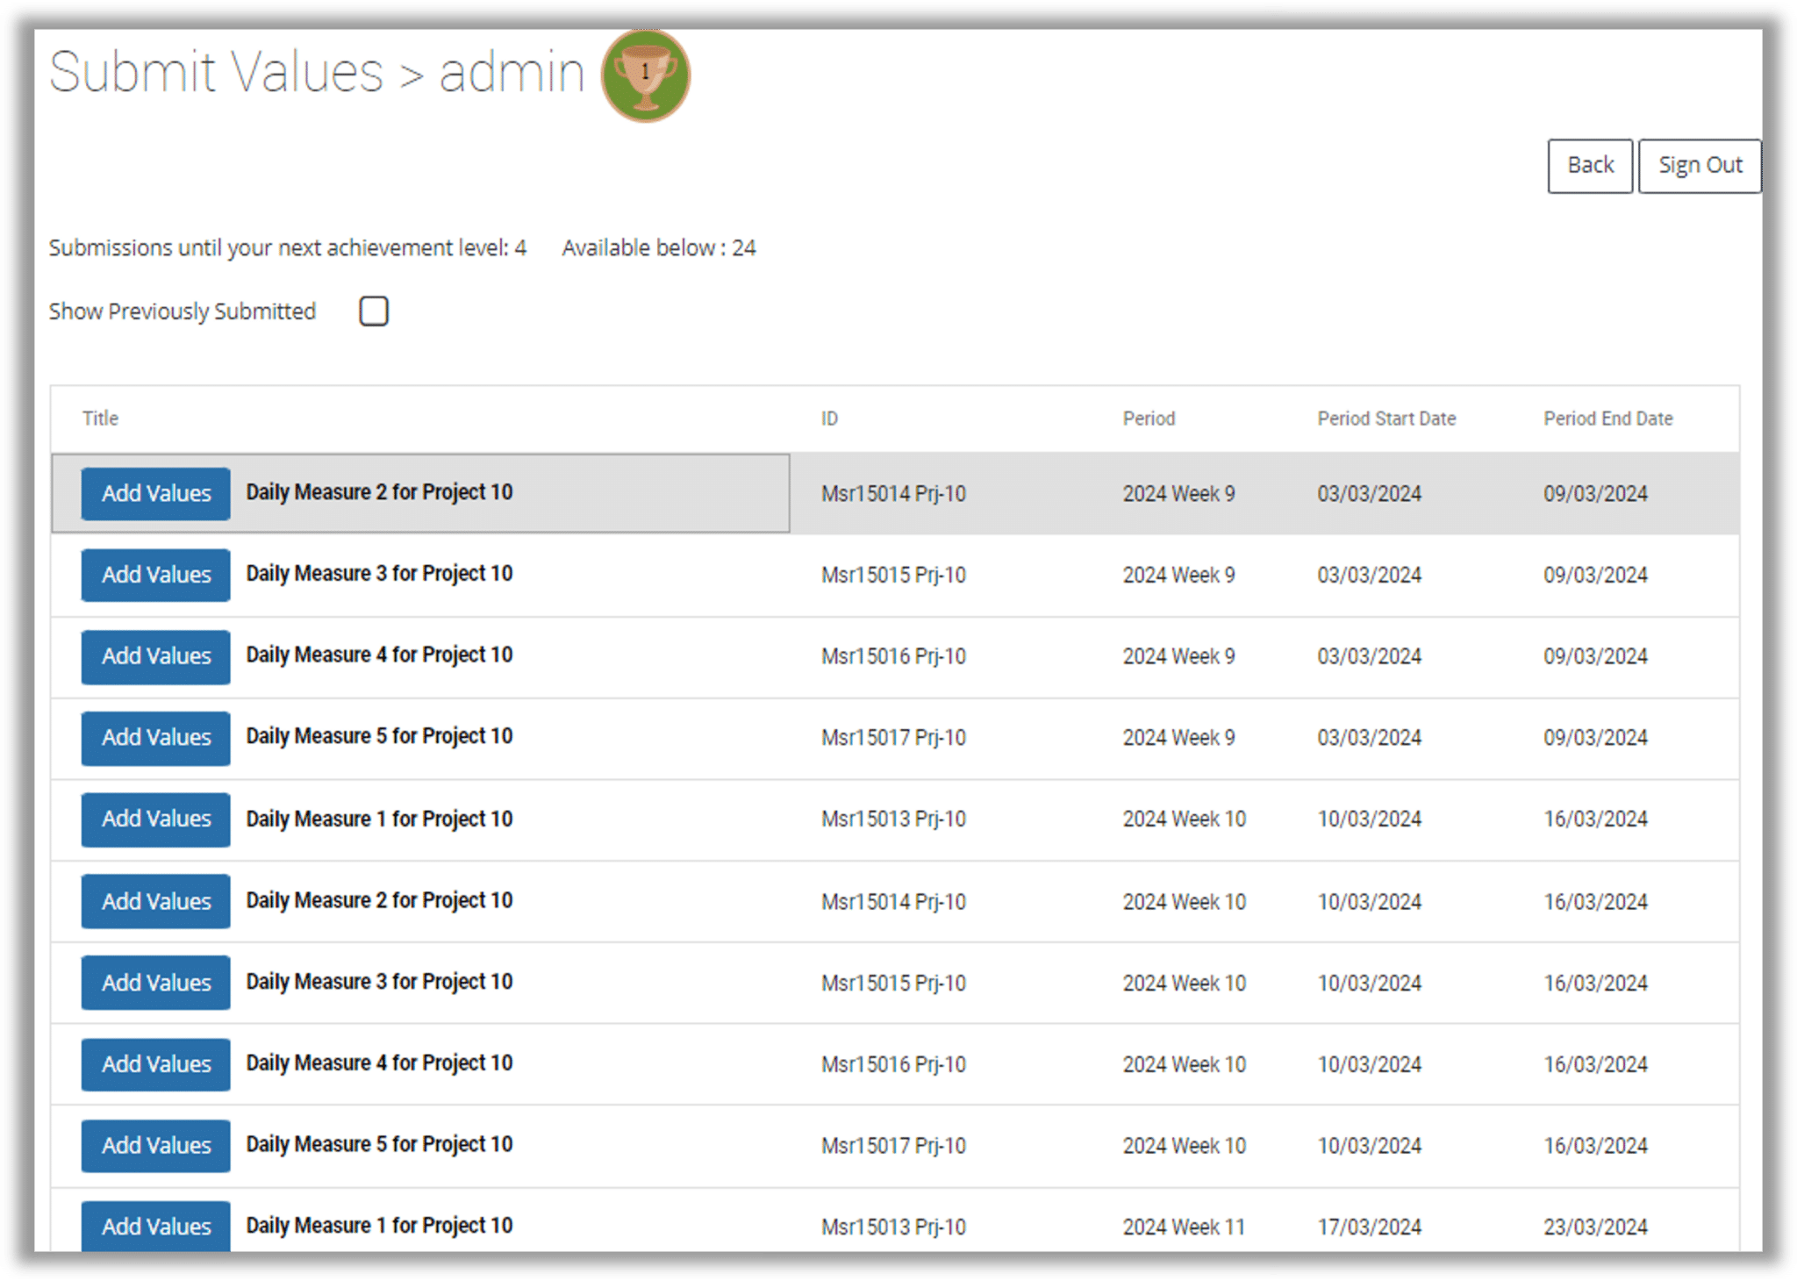The height and width of the screenshot is (1281, 1797).
Task: Toggle the Show Previously Submitted checkbox
Action: pyautogui.click(x=374, y=311)
